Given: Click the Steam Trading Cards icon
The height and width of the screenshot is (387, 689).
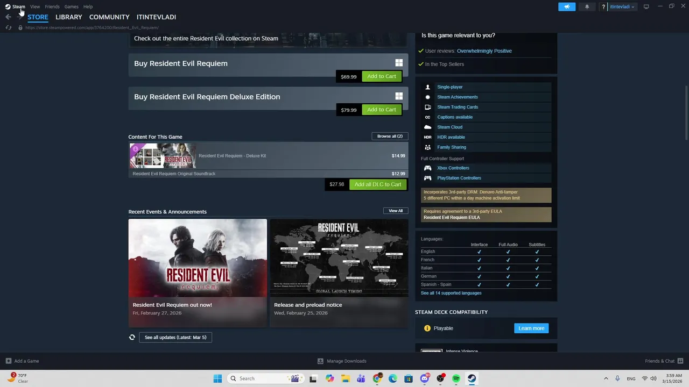Looking at the screenshot, I should coord(427,107).
